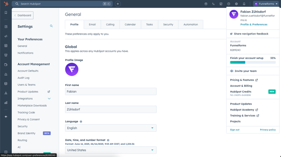Open Profile & Preferences link
Image resolution: width=281 pixels, height=157 pixels.
(254, 24)
